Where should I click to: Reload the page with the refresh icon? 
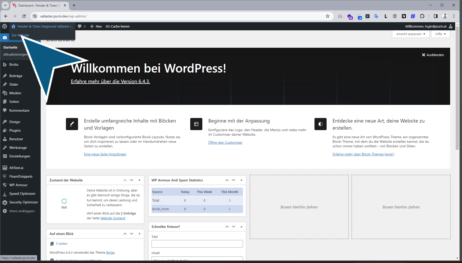pyautogui.click(x=24, y=16)
